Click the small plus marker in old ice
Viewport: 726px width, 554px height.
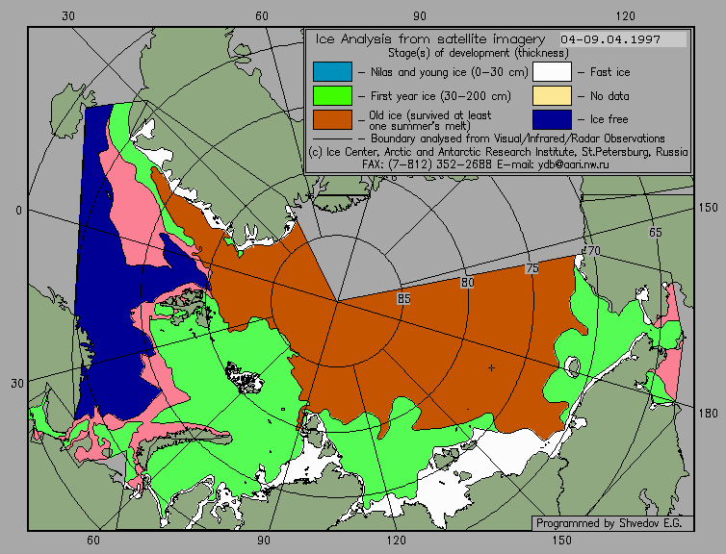pos(491,367)
